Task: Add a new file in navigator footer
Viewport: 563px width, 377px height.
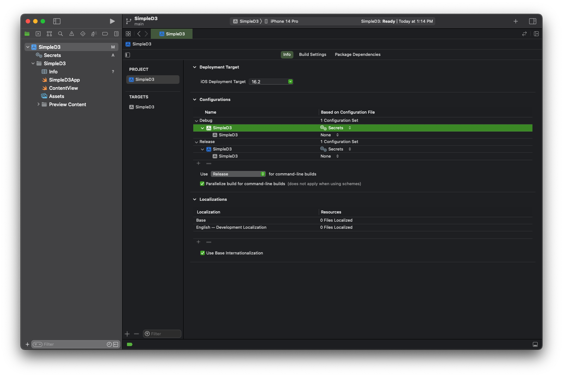Action: click(27, 345)
